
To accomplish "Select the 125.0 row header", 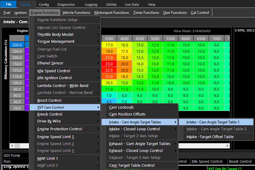I will click(x=17, y=70).
